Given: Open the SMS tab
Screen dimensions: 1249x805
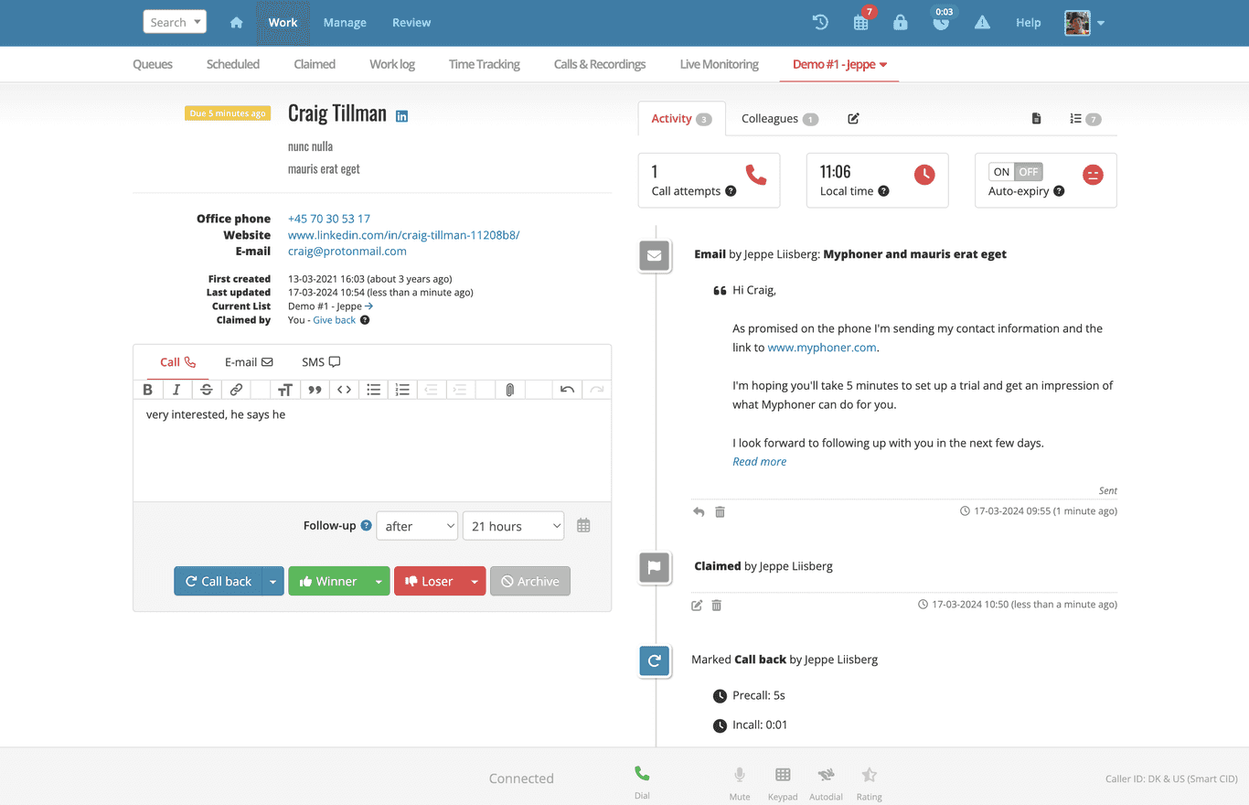Looking at the screenshot, I should pyautogui.click(x=321, y=362).
